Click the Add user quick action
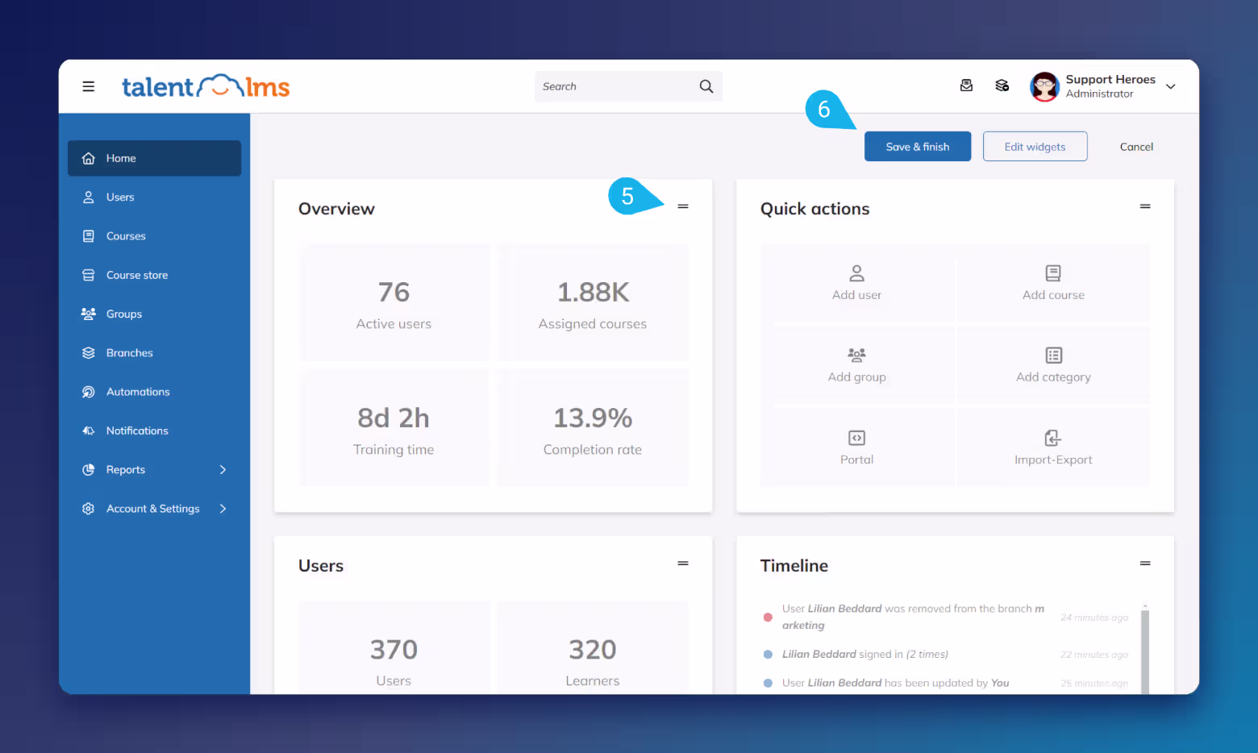Screen dimensions: 1258x753 856,283
